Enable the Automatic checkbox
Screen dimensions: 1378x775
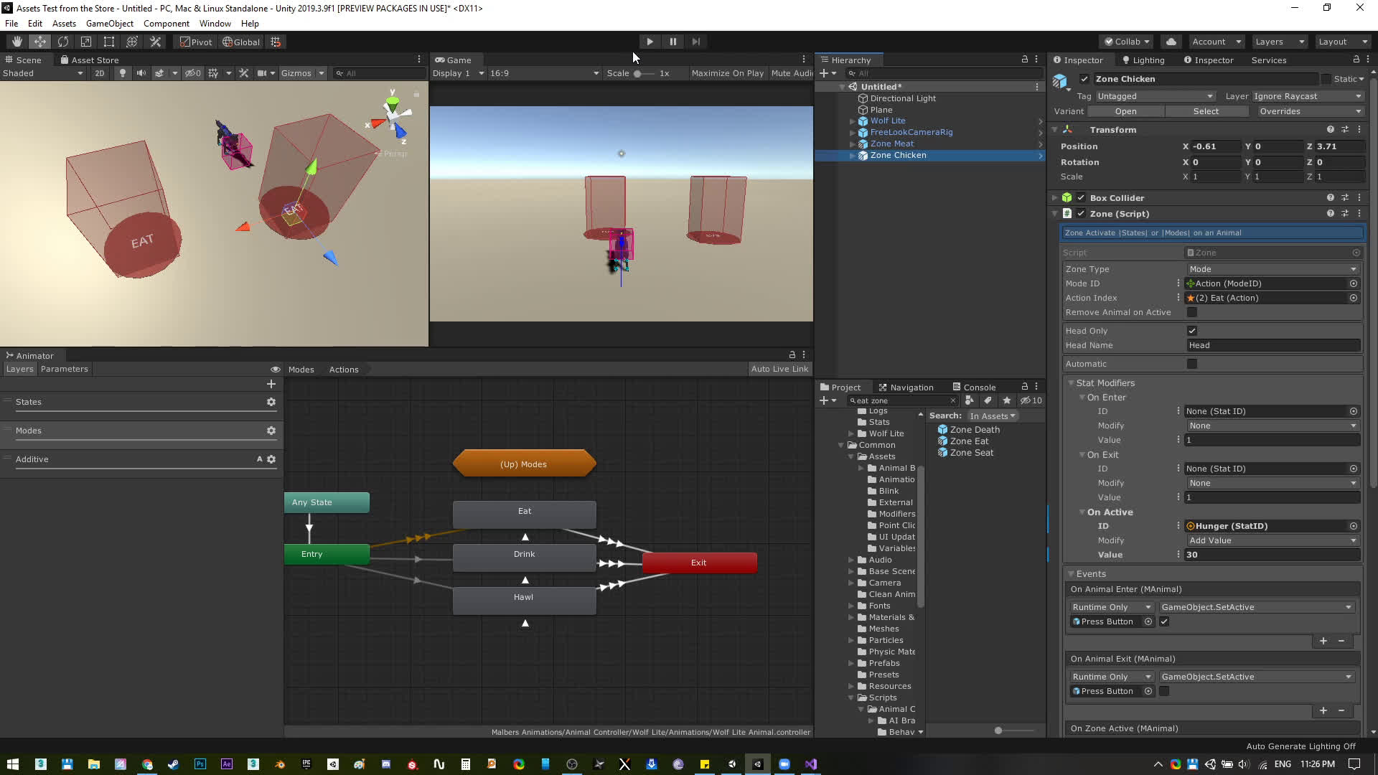click(1192, 364)
